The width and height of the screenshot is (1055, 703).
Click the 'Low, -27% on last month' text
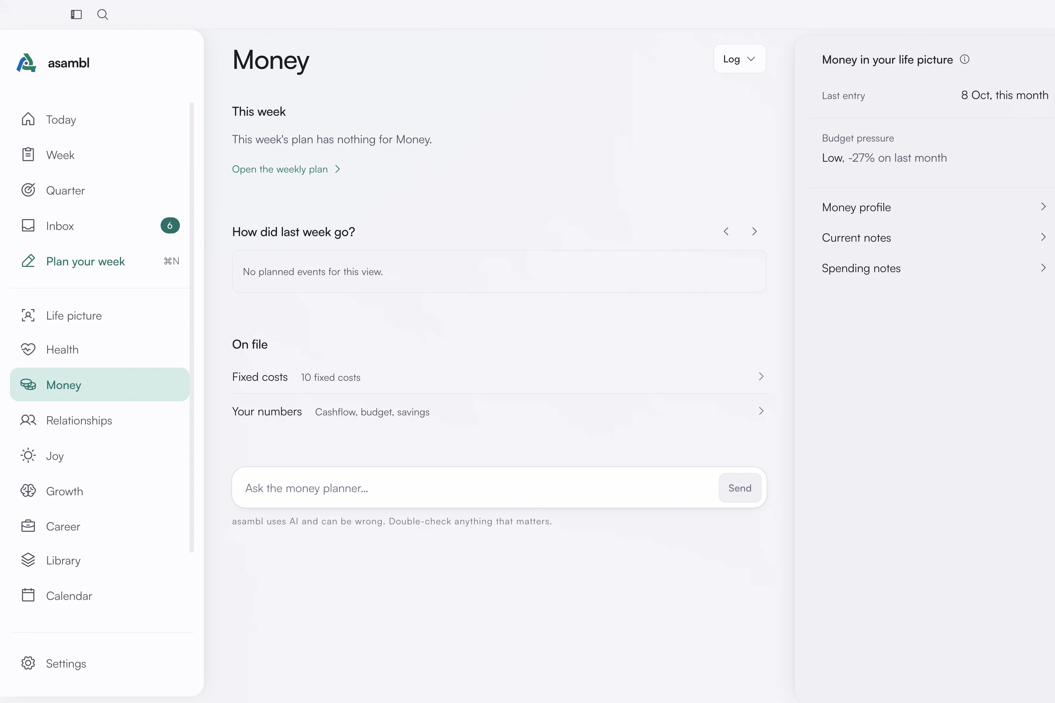coord(884,158)
